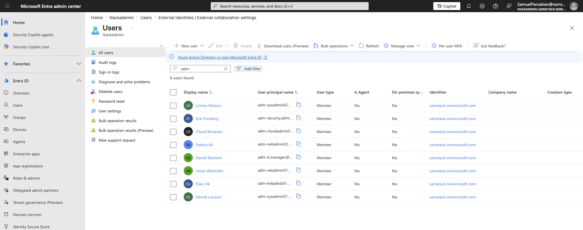
Task: Click Add filter
Action: pyautogui.click(x=248, y=69)
